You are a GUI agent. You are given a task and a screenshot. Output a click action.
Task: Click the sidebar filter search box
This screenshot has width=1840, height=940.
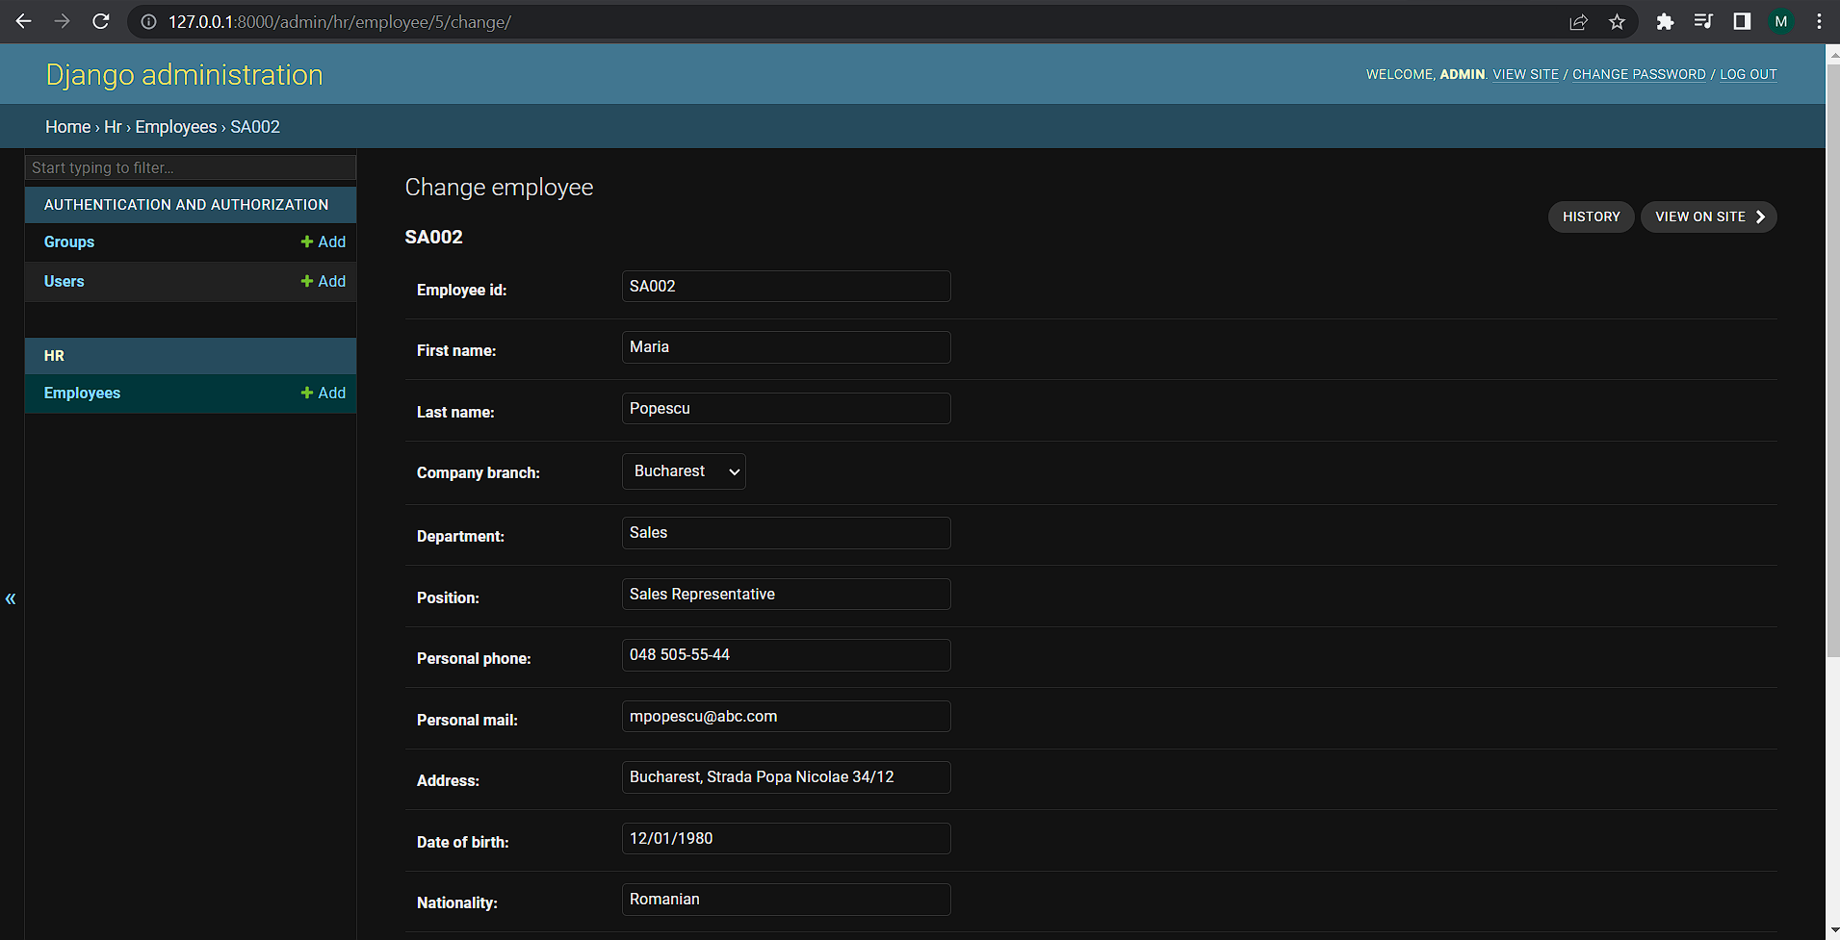[190, 167]
